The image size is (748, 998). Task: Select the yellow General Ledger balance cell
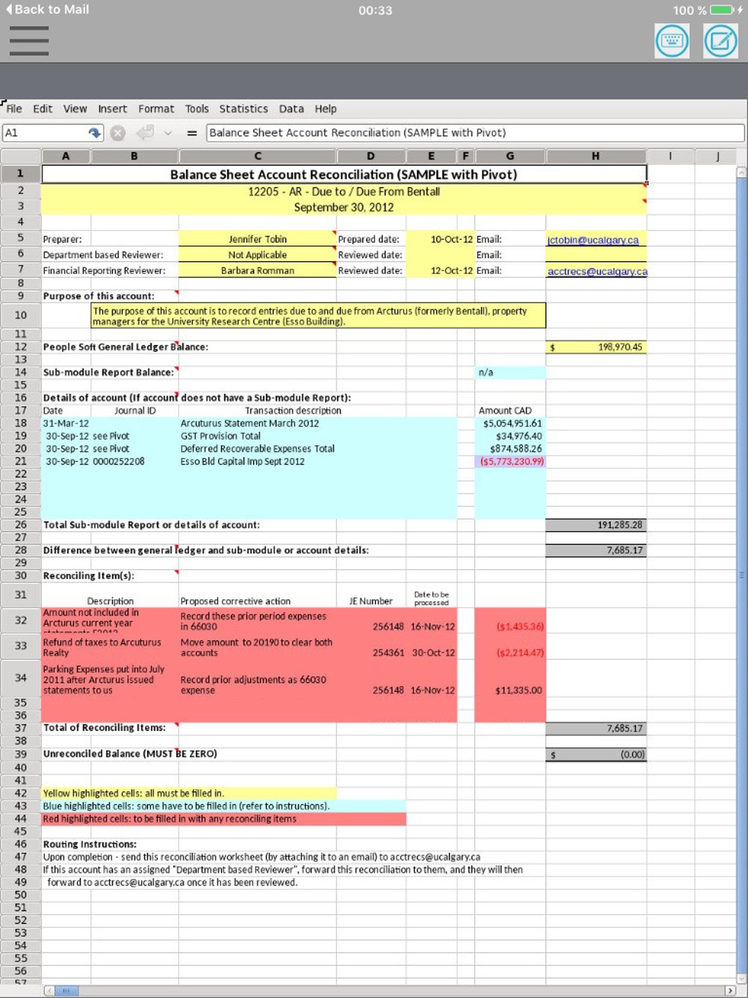coord(595,347)
